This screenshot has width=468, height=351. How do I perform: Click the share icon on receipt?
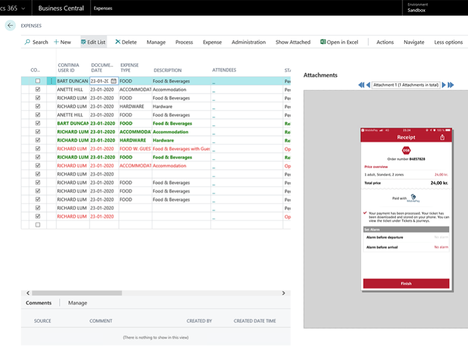[442, 137]
